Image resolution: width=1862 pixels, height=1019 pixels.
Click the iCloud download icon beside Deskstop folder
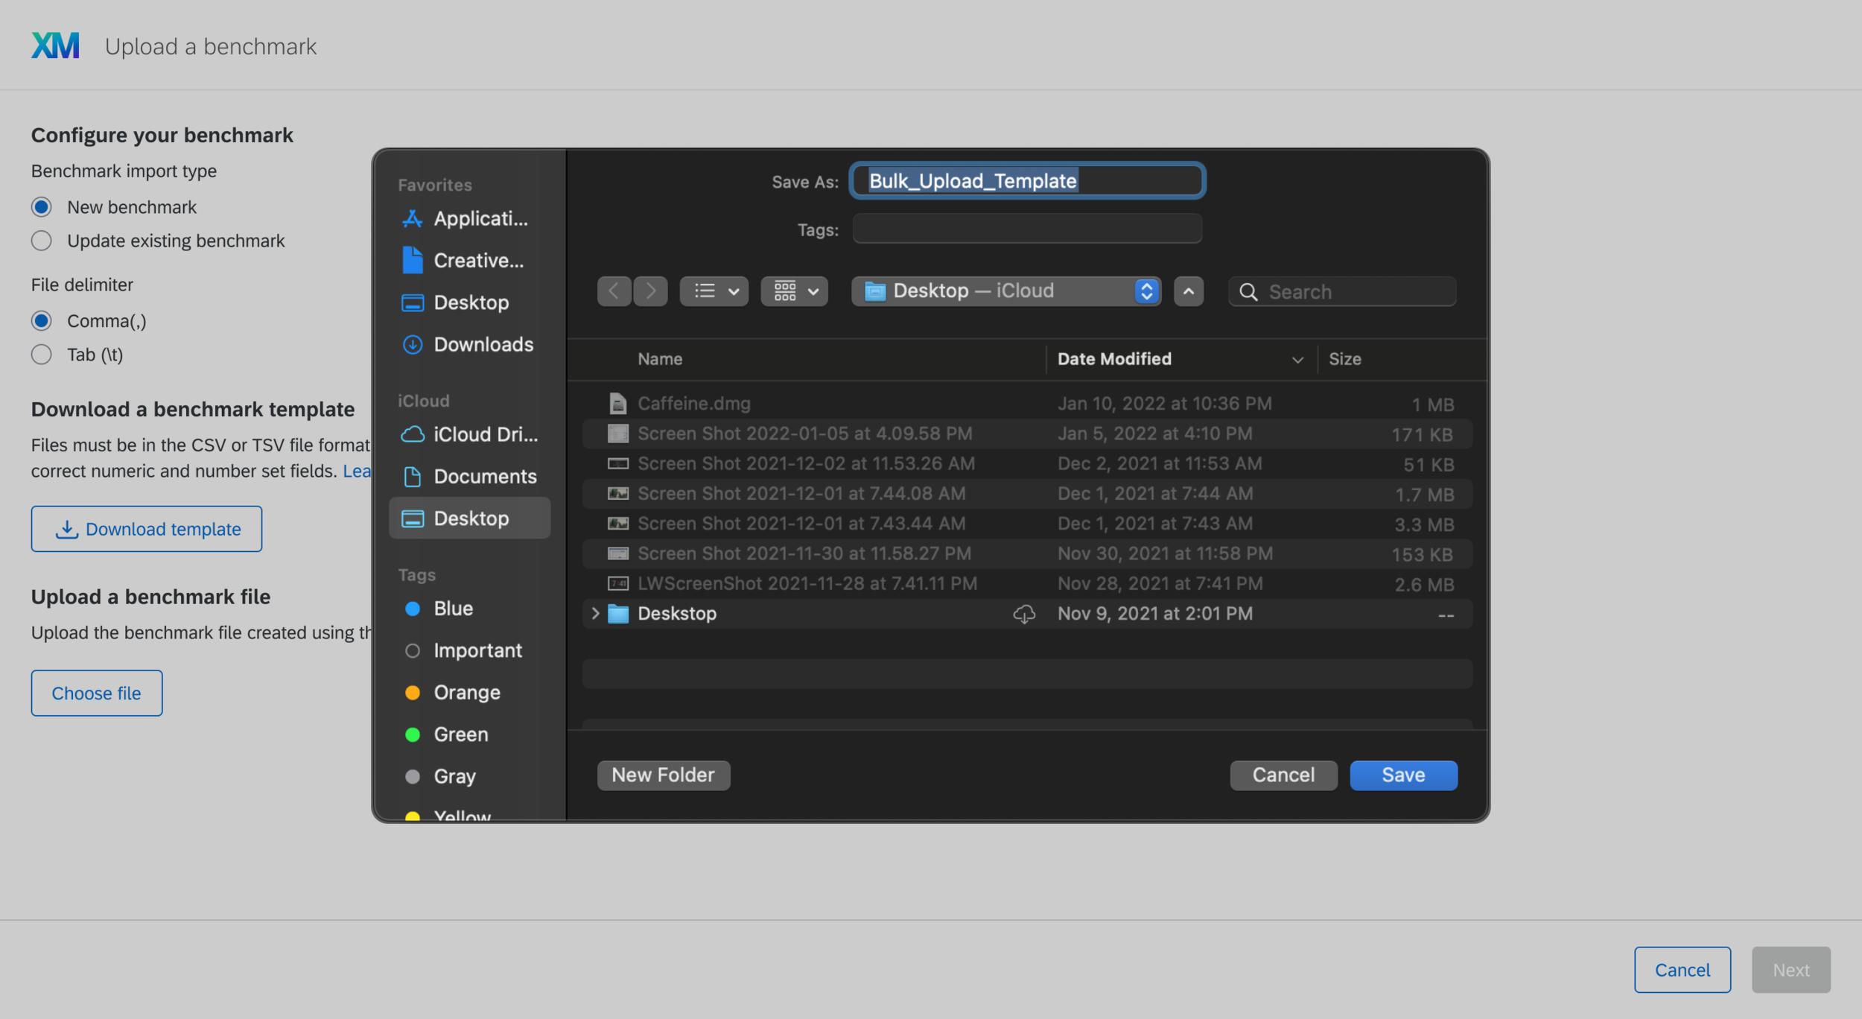tap(1024, 614)
